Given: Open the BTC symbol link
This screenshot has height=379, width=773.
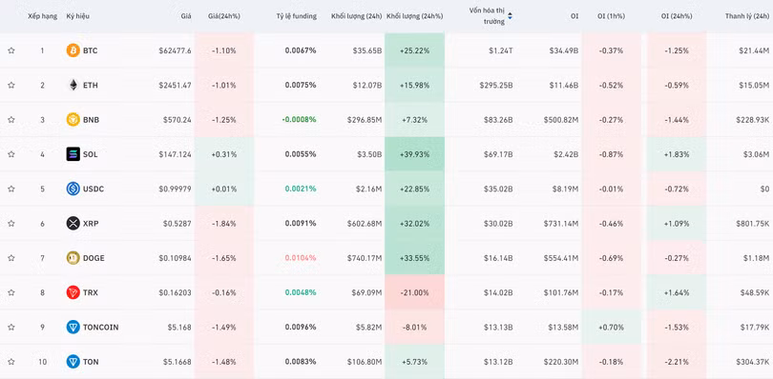Looking at the screenshot, I should coord(91,50).
